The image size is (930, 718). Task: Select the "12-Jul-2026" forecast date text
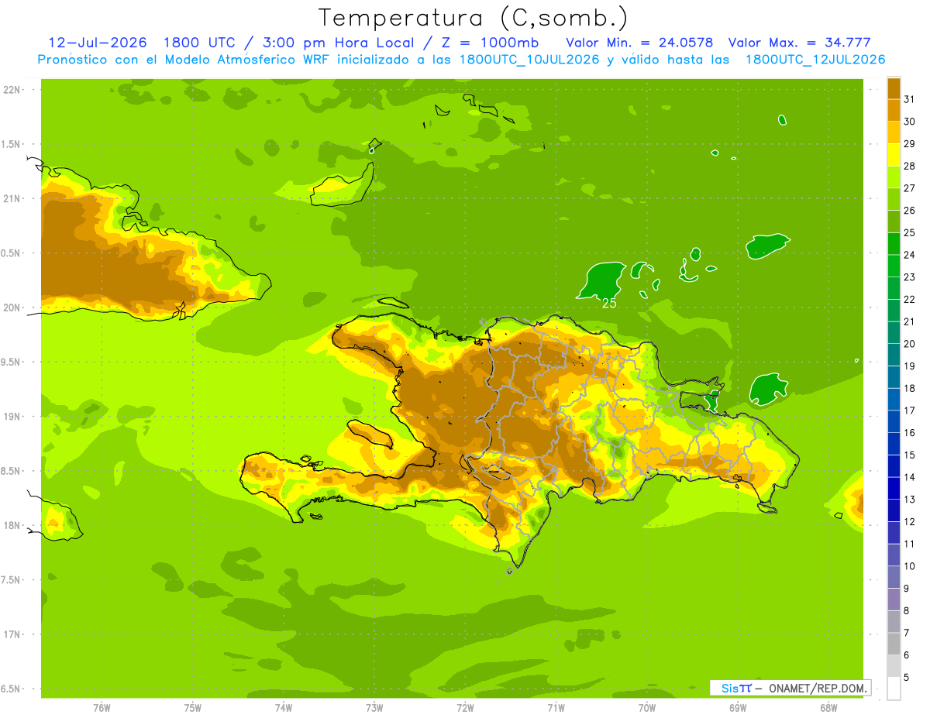(97, 43)
